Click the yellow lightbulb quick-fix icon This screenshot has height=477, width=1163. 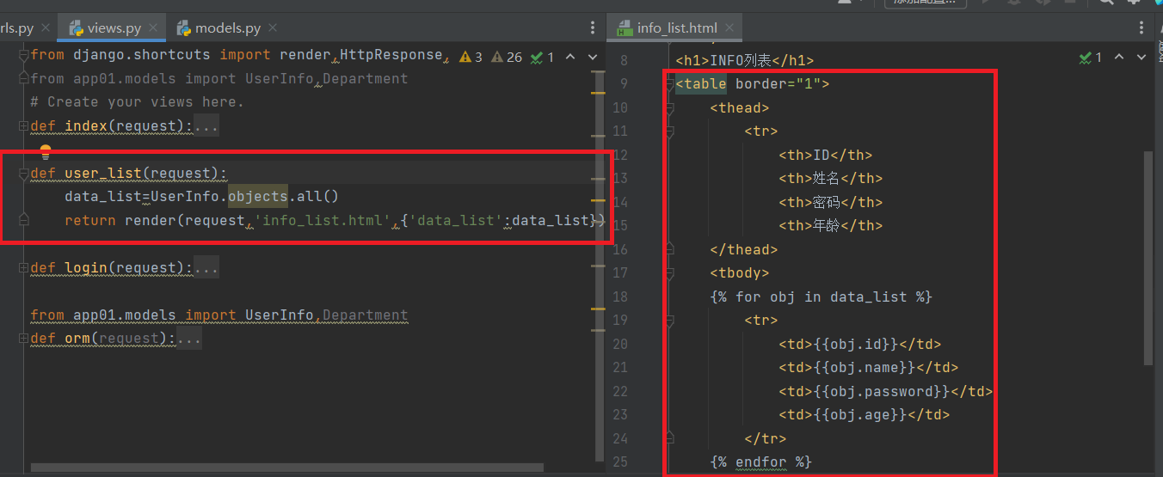click(46, 152)
